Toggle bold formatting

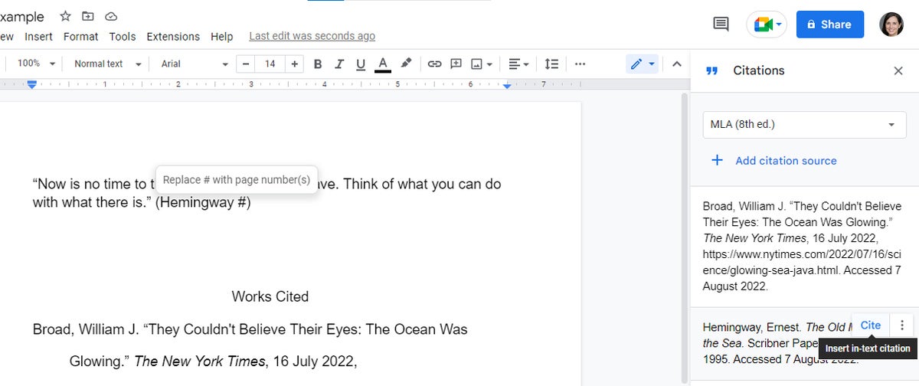click(x=318, y=64)
